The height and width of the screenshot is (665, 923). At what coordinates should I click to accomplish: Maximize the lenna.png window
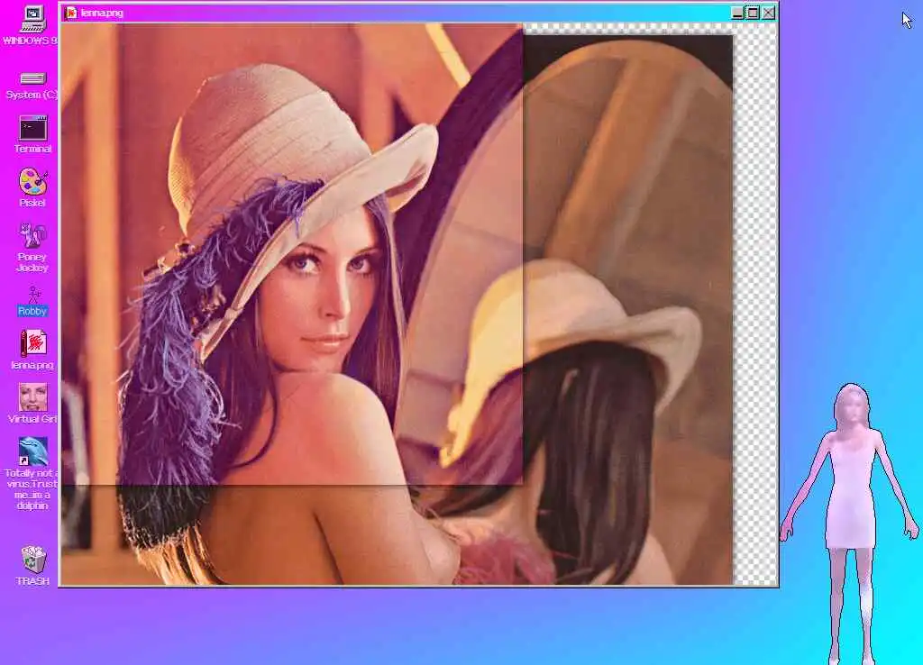(x=753, y=13)
